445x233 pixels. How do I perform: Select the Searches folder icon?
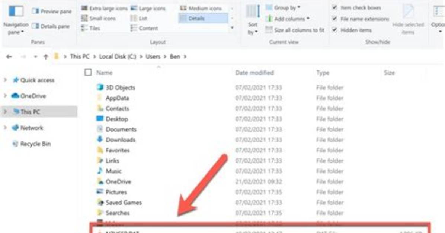(100, 213)
